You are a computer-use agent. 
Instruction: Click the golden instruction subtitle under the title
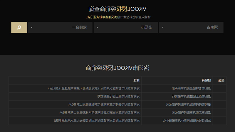[x=118, y=17]
